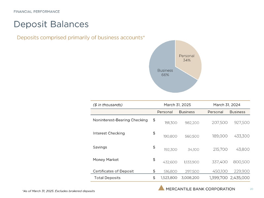Click the Mercantile Bank triangle logo
264x198 pixels.
click(x=161, y=188)
